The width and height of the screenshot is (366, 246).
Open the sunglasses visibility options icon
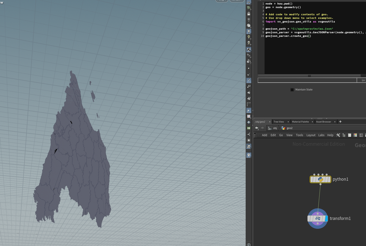(x=249, y=55)
